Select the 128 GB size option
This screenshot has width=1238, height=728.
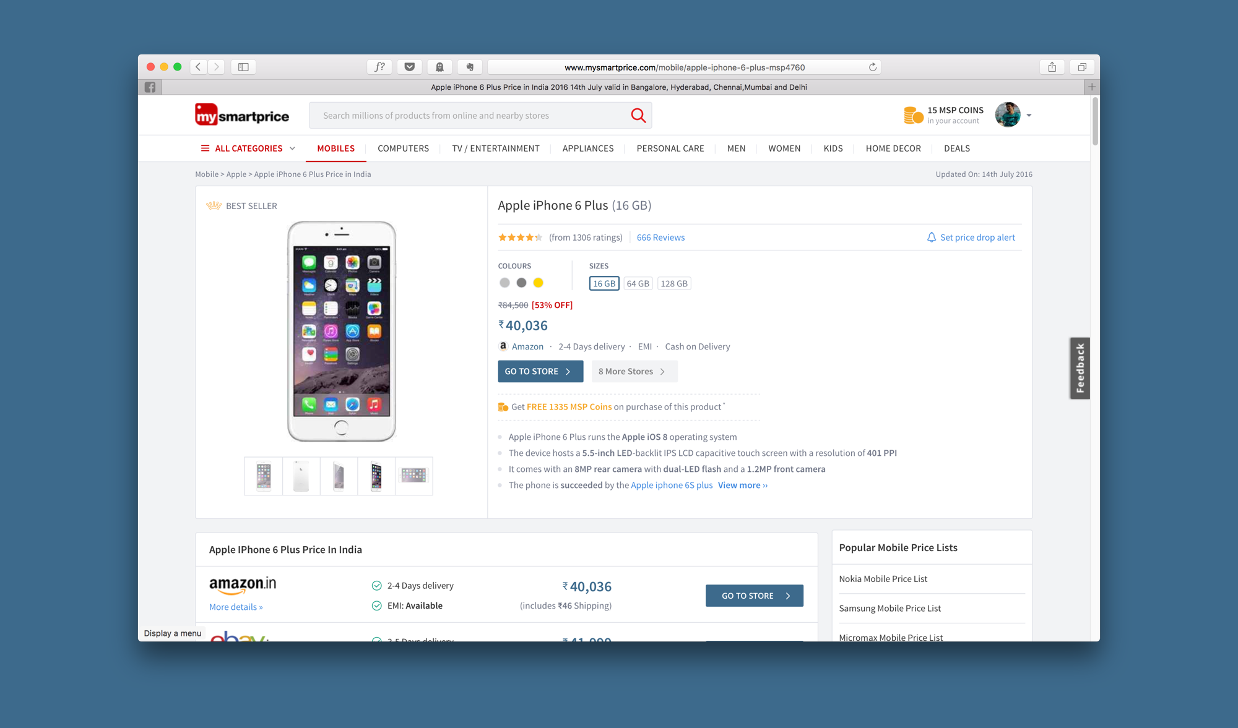click(674, 283)
